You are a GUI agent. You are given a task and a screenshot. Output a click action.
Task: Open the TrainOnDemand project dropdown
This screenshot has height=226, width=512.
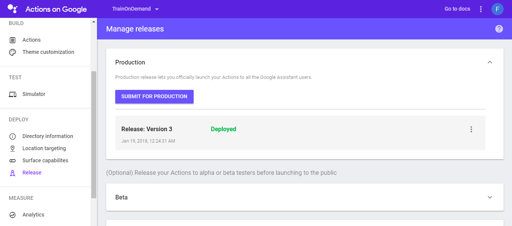135,9
